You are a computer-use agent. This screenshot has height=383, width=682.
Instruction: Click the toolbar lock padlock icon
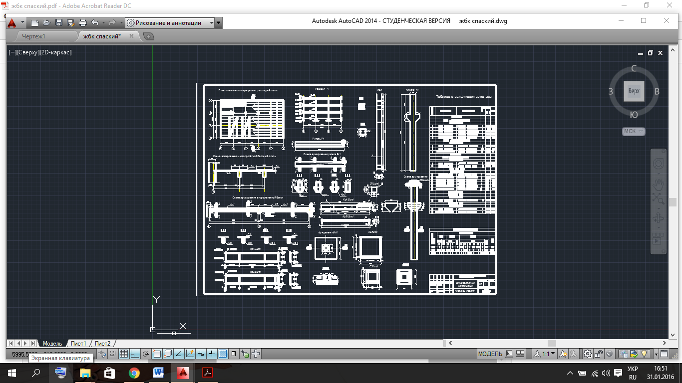click(x=599, y=354)
